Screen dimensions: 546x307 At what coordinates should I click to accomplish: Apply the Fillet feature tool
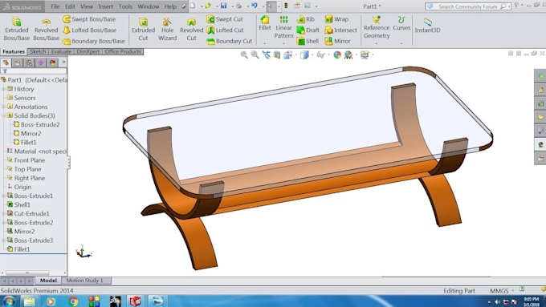265,23
